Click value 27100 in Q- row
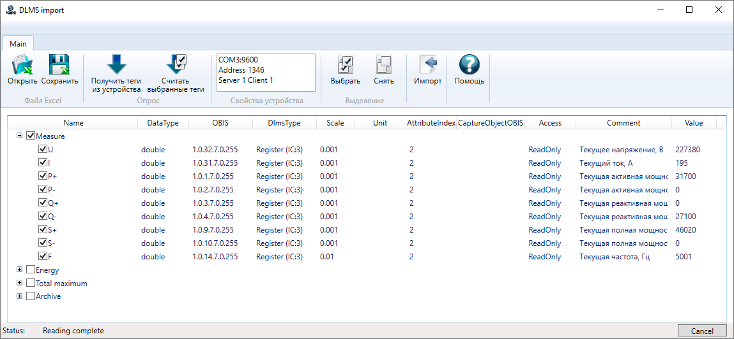 pyautogui.click(x=686, y=217)
